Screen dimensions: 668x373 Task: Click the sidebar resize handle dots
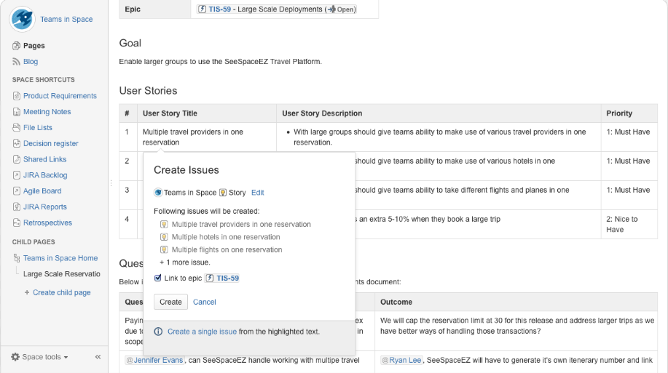pyautogui.click(x=111, y=183)
